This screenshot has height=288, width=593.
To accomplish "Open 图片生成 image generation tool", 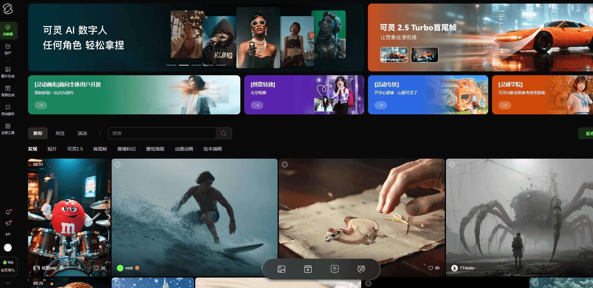I will (8, 72).
